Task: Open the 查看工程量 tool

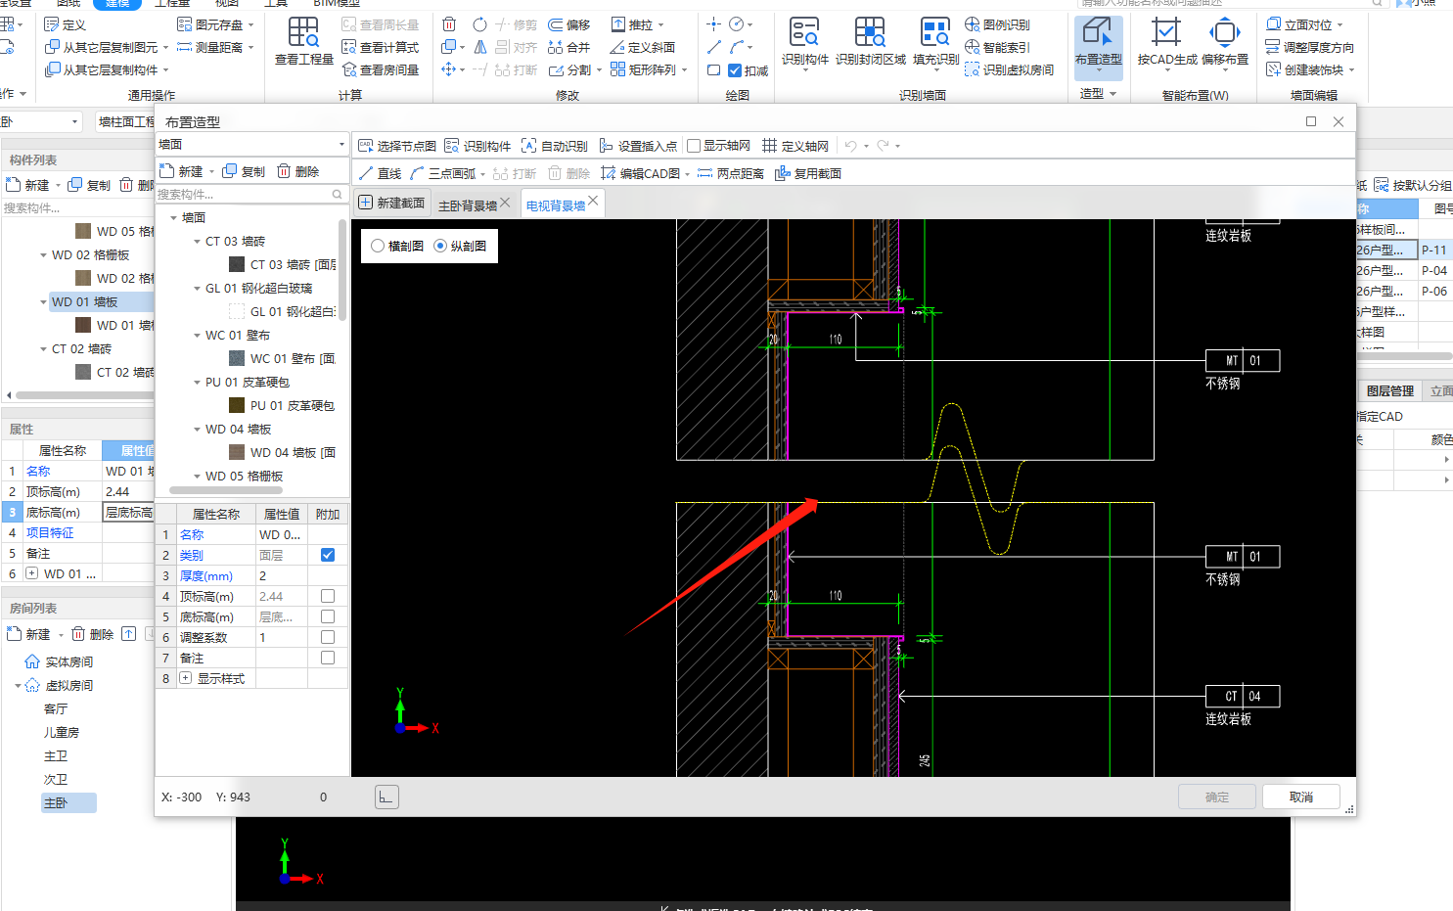Action: click(303, 41)
